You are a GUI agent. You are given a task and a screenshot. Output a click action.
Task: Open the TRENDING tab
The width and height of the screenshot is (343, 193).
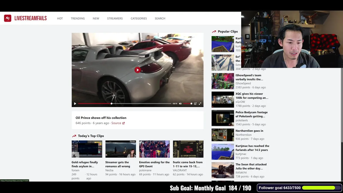point(78,18)
